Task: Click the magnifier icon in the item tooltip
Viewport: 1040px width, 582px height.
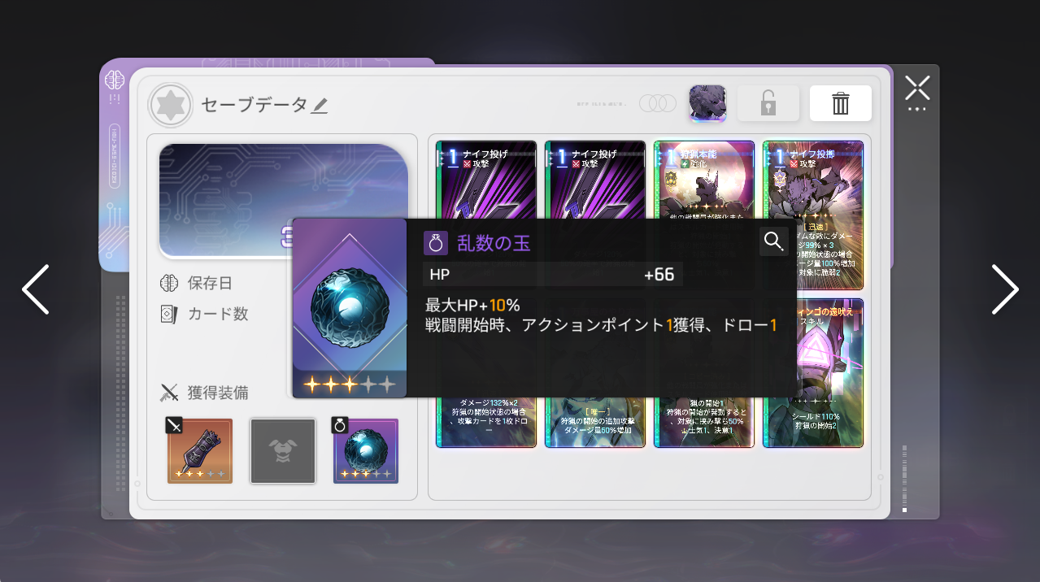Action: [774, 241]
